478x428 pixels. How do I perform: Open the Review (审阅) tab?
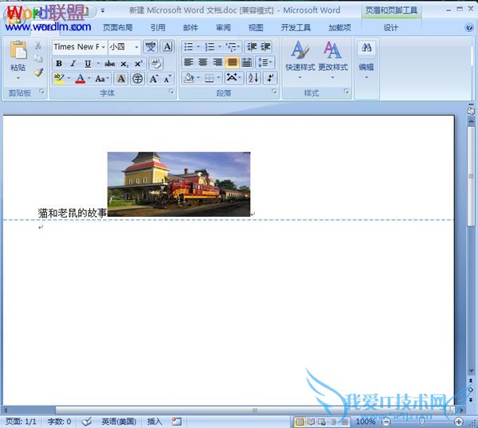click(x=223, y=28)
